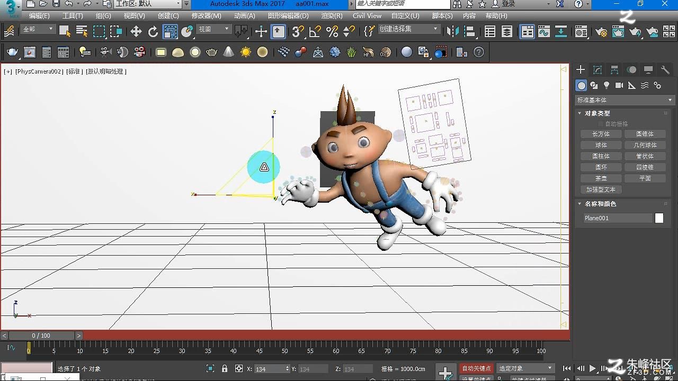Click the 0 / 100 time slider
The height and width of the screenshot is (381, 678).
41,335
